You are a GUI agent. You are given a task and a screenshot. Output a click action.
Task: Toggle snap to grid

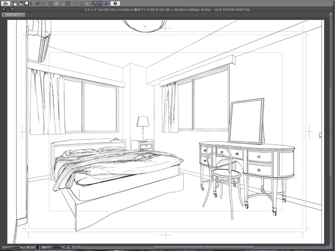(106, 4)
